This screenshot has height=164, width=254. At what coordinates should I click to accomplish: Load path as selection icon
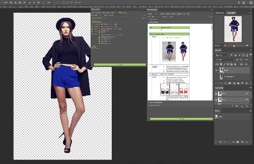click(229, 142)
